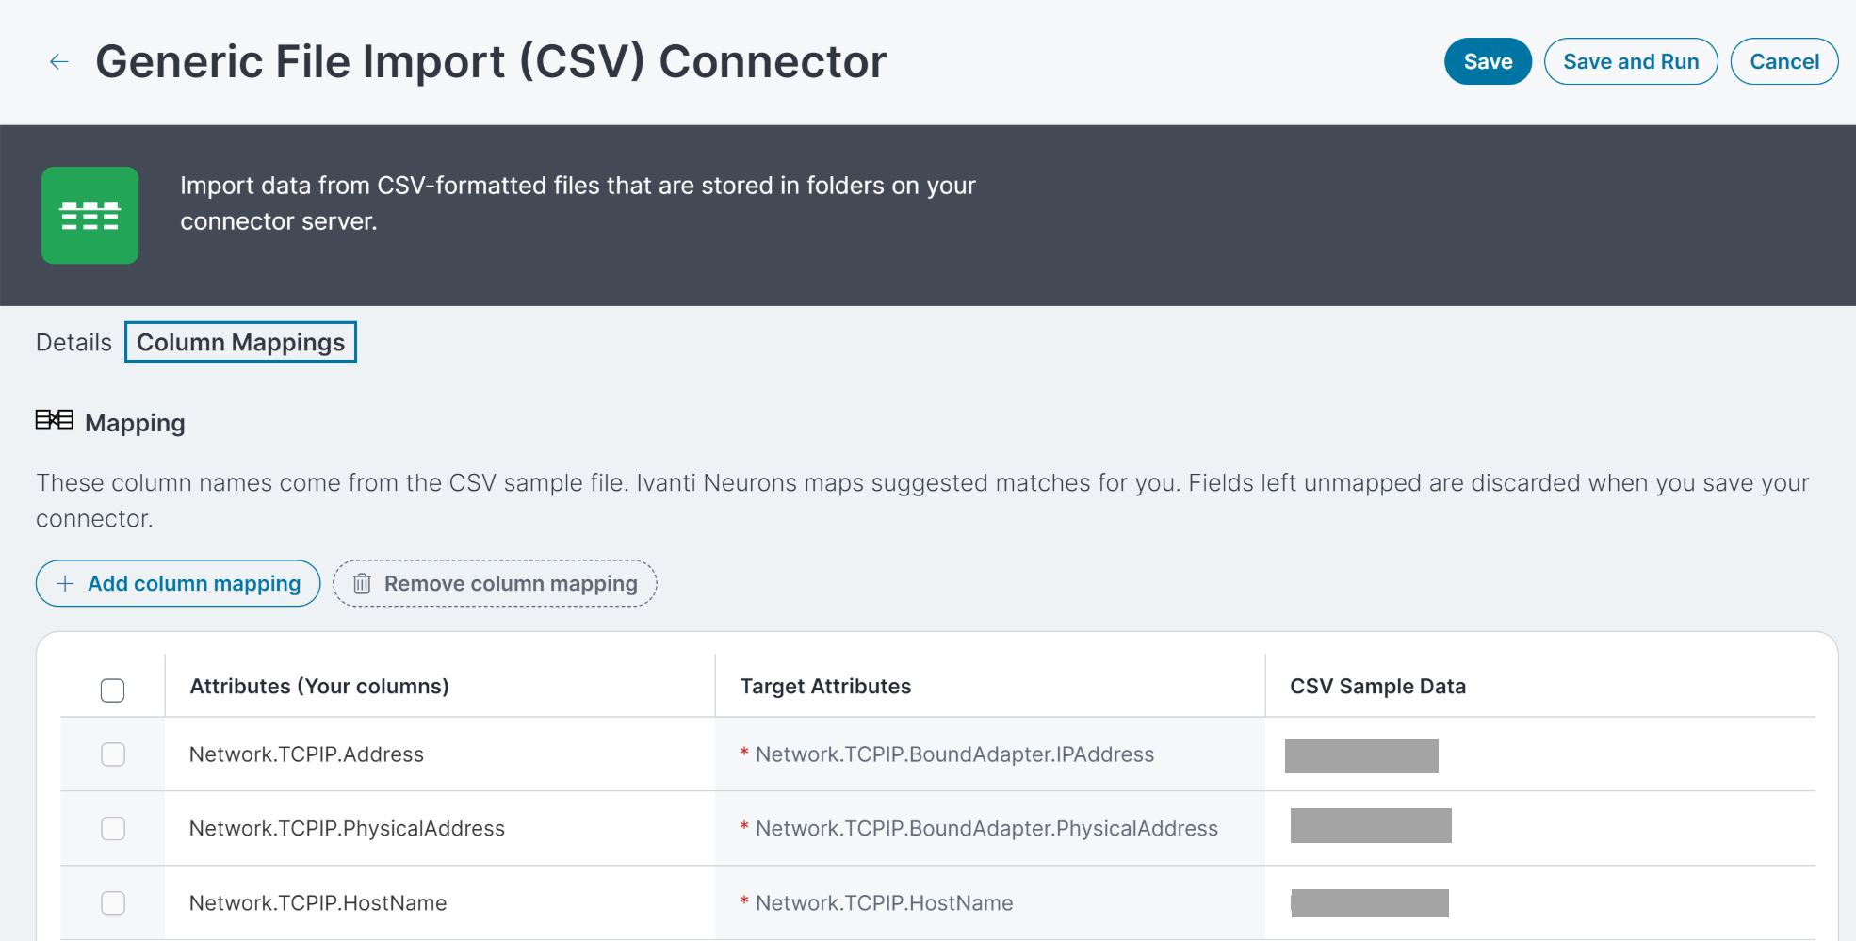Click the Target Attributes column header
Viewport: 1856px width, 941px height.
pos(825,687)
